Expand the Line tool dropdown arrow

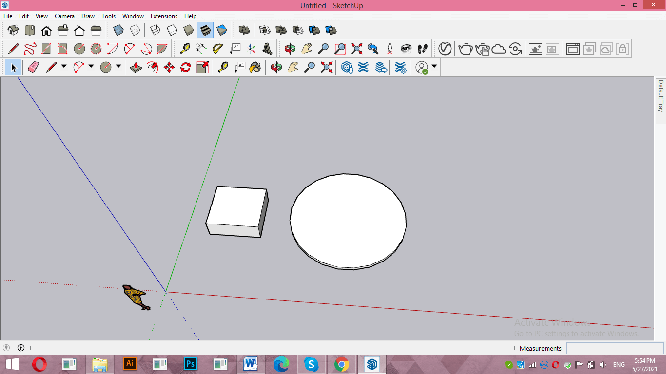click(x=63, y=67)
